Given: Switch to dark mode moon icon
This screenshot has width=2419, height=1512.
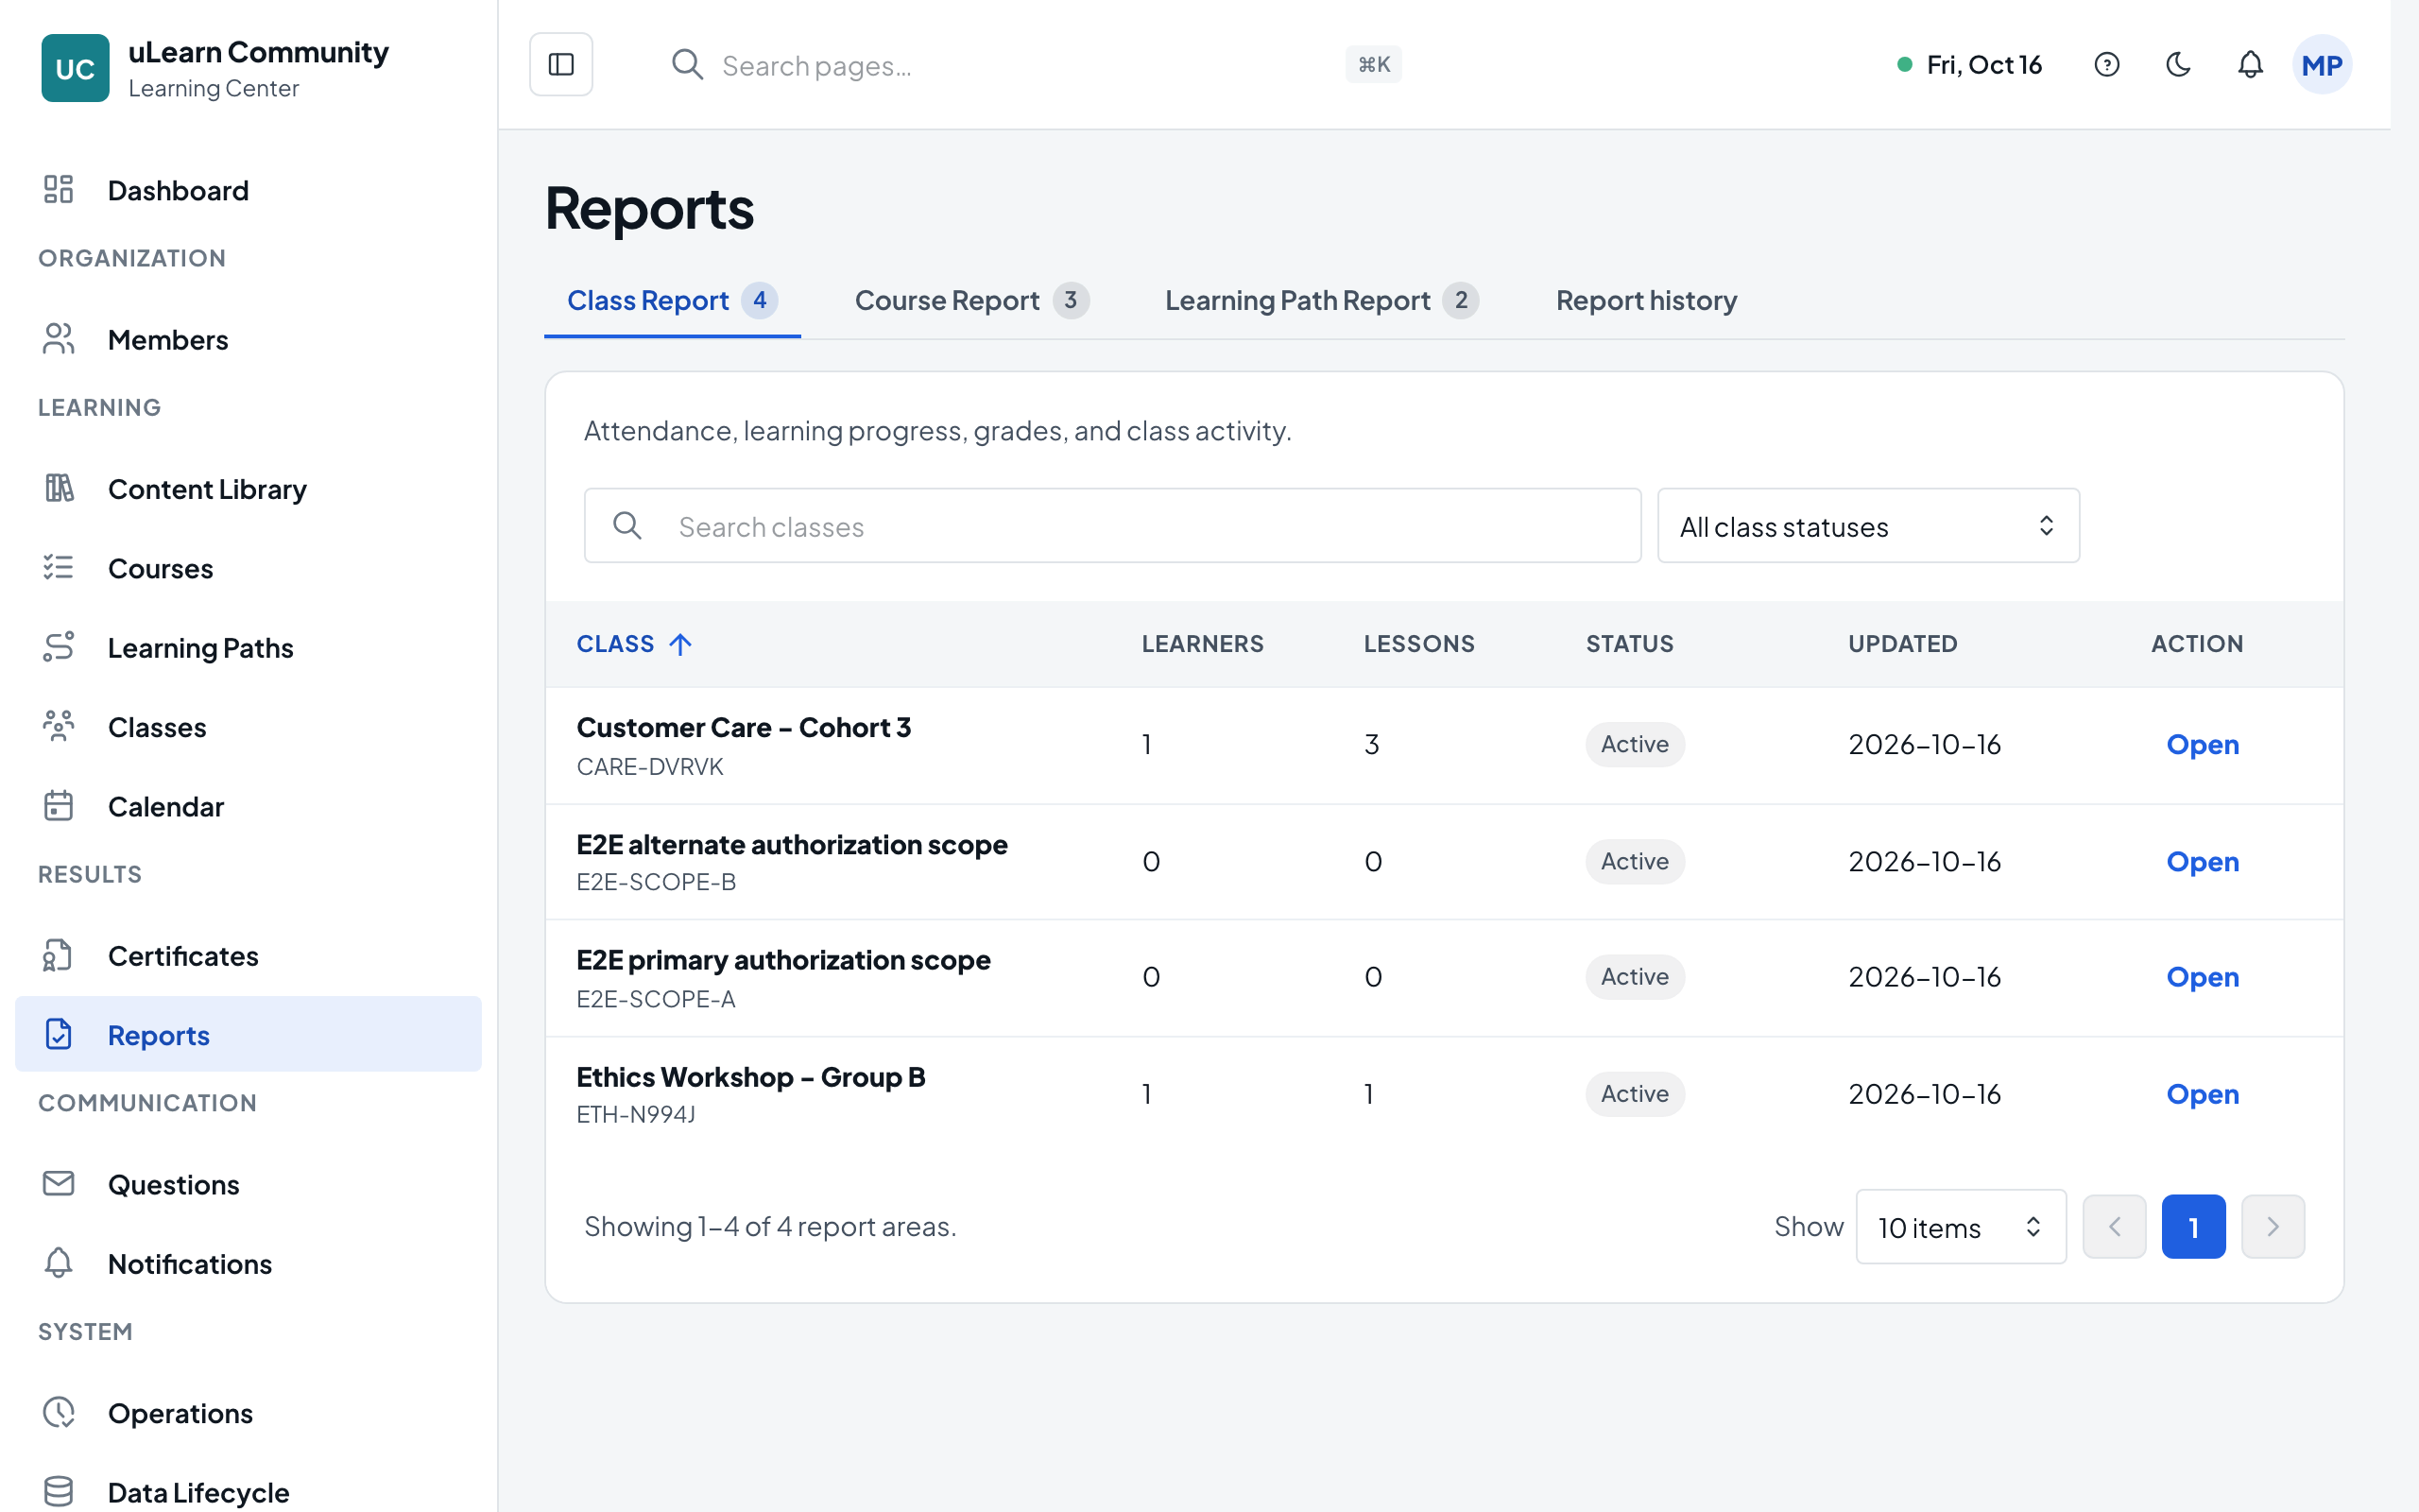Looking at the screenshot, I should [2178, 65].
